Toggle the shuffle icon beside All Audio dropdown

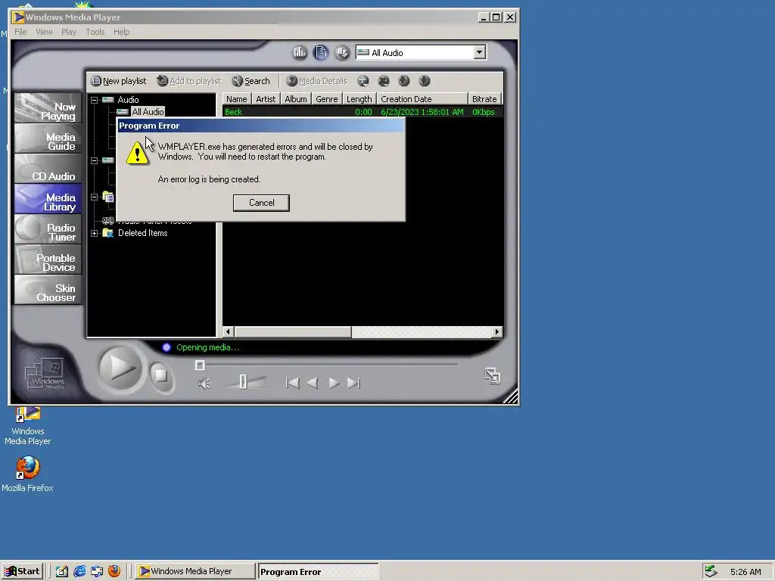[x=342, y=52]
